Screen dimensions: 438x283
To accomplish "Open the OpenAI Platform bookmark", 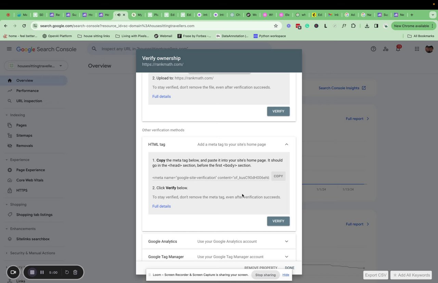I will click(x=57, y=36).
